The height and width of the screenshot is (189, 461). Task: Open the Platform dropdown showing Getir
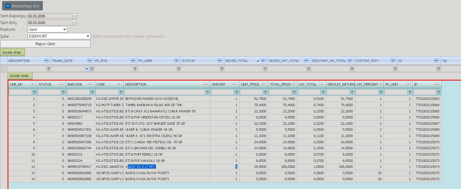click(47, 29)
